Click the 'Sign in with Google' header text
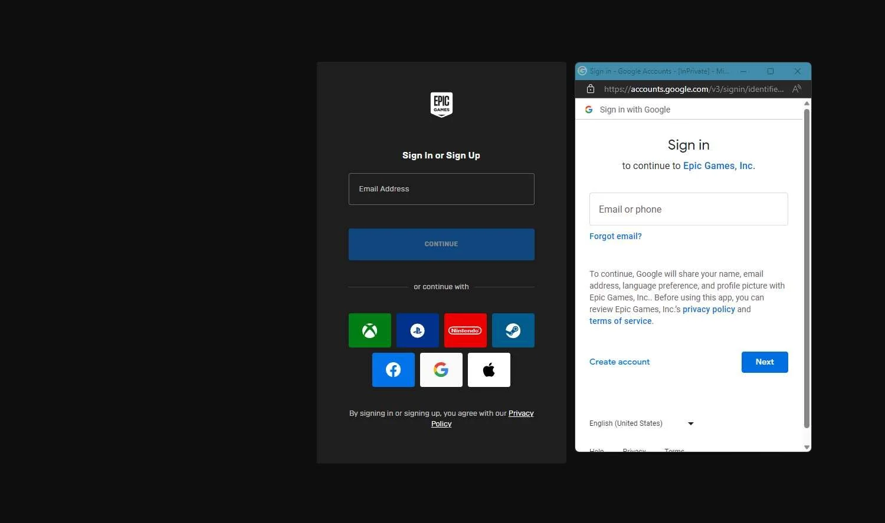Viewport: 885px width, 523px height. [x=635, y=110]
